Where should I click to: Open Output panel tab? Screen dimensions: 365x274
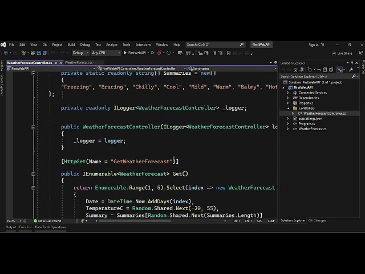click(x=11, y=227)
